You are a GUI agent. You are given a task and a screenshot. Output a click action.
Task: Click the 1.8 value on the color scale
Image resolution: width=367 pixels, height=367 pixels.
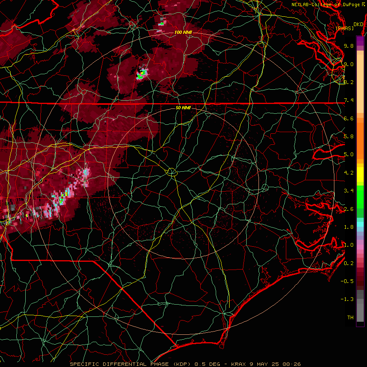point(349,227)
